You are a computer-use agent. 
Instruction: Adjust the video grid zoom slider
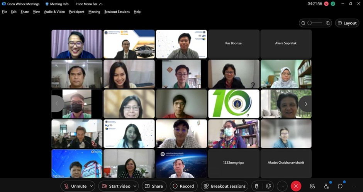point(315,23)
